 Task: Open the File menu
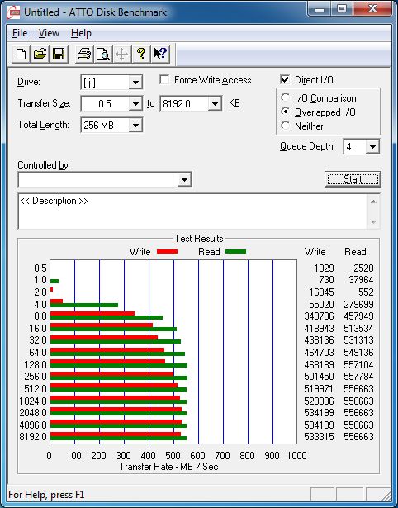[20, 33]
